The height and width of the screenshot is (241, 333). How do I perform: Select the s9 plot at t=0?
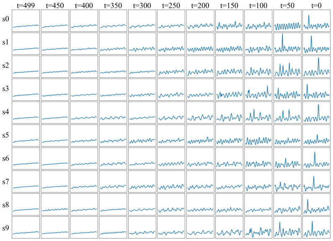pyautogui.click(x=316, y=228)
